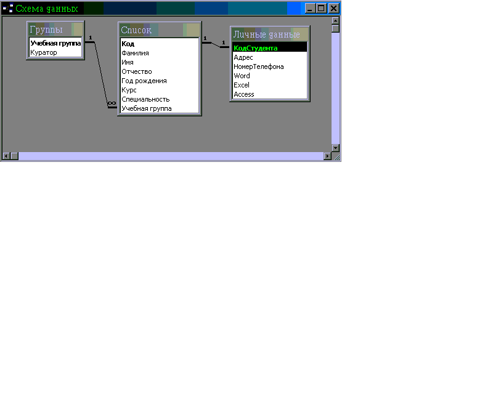This screenshot has height=407, width=493.
Task: Select the НомерТелефона field
Action: pos(270,66)
